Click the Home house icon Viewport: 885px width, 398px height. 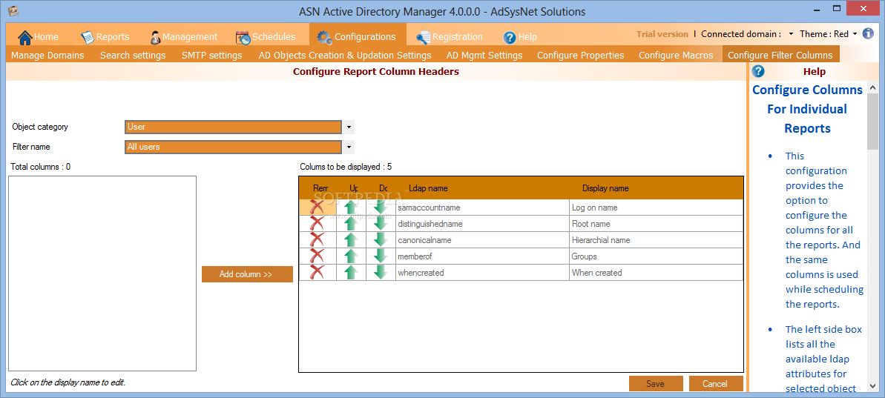(x=25, y=37)
